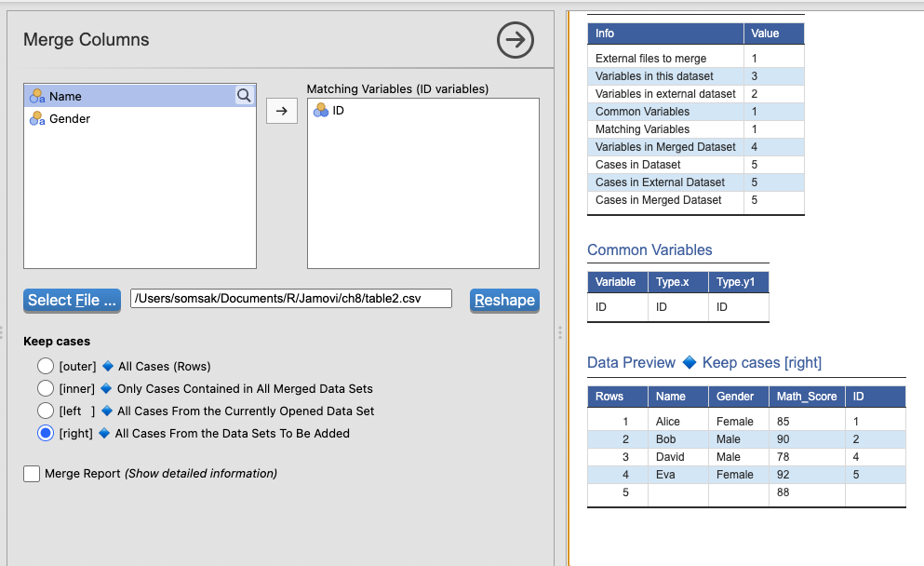Viewport: 924px width, 566px height.
Task: Click 'Matching Variables' info row
Action: point(695,129)
